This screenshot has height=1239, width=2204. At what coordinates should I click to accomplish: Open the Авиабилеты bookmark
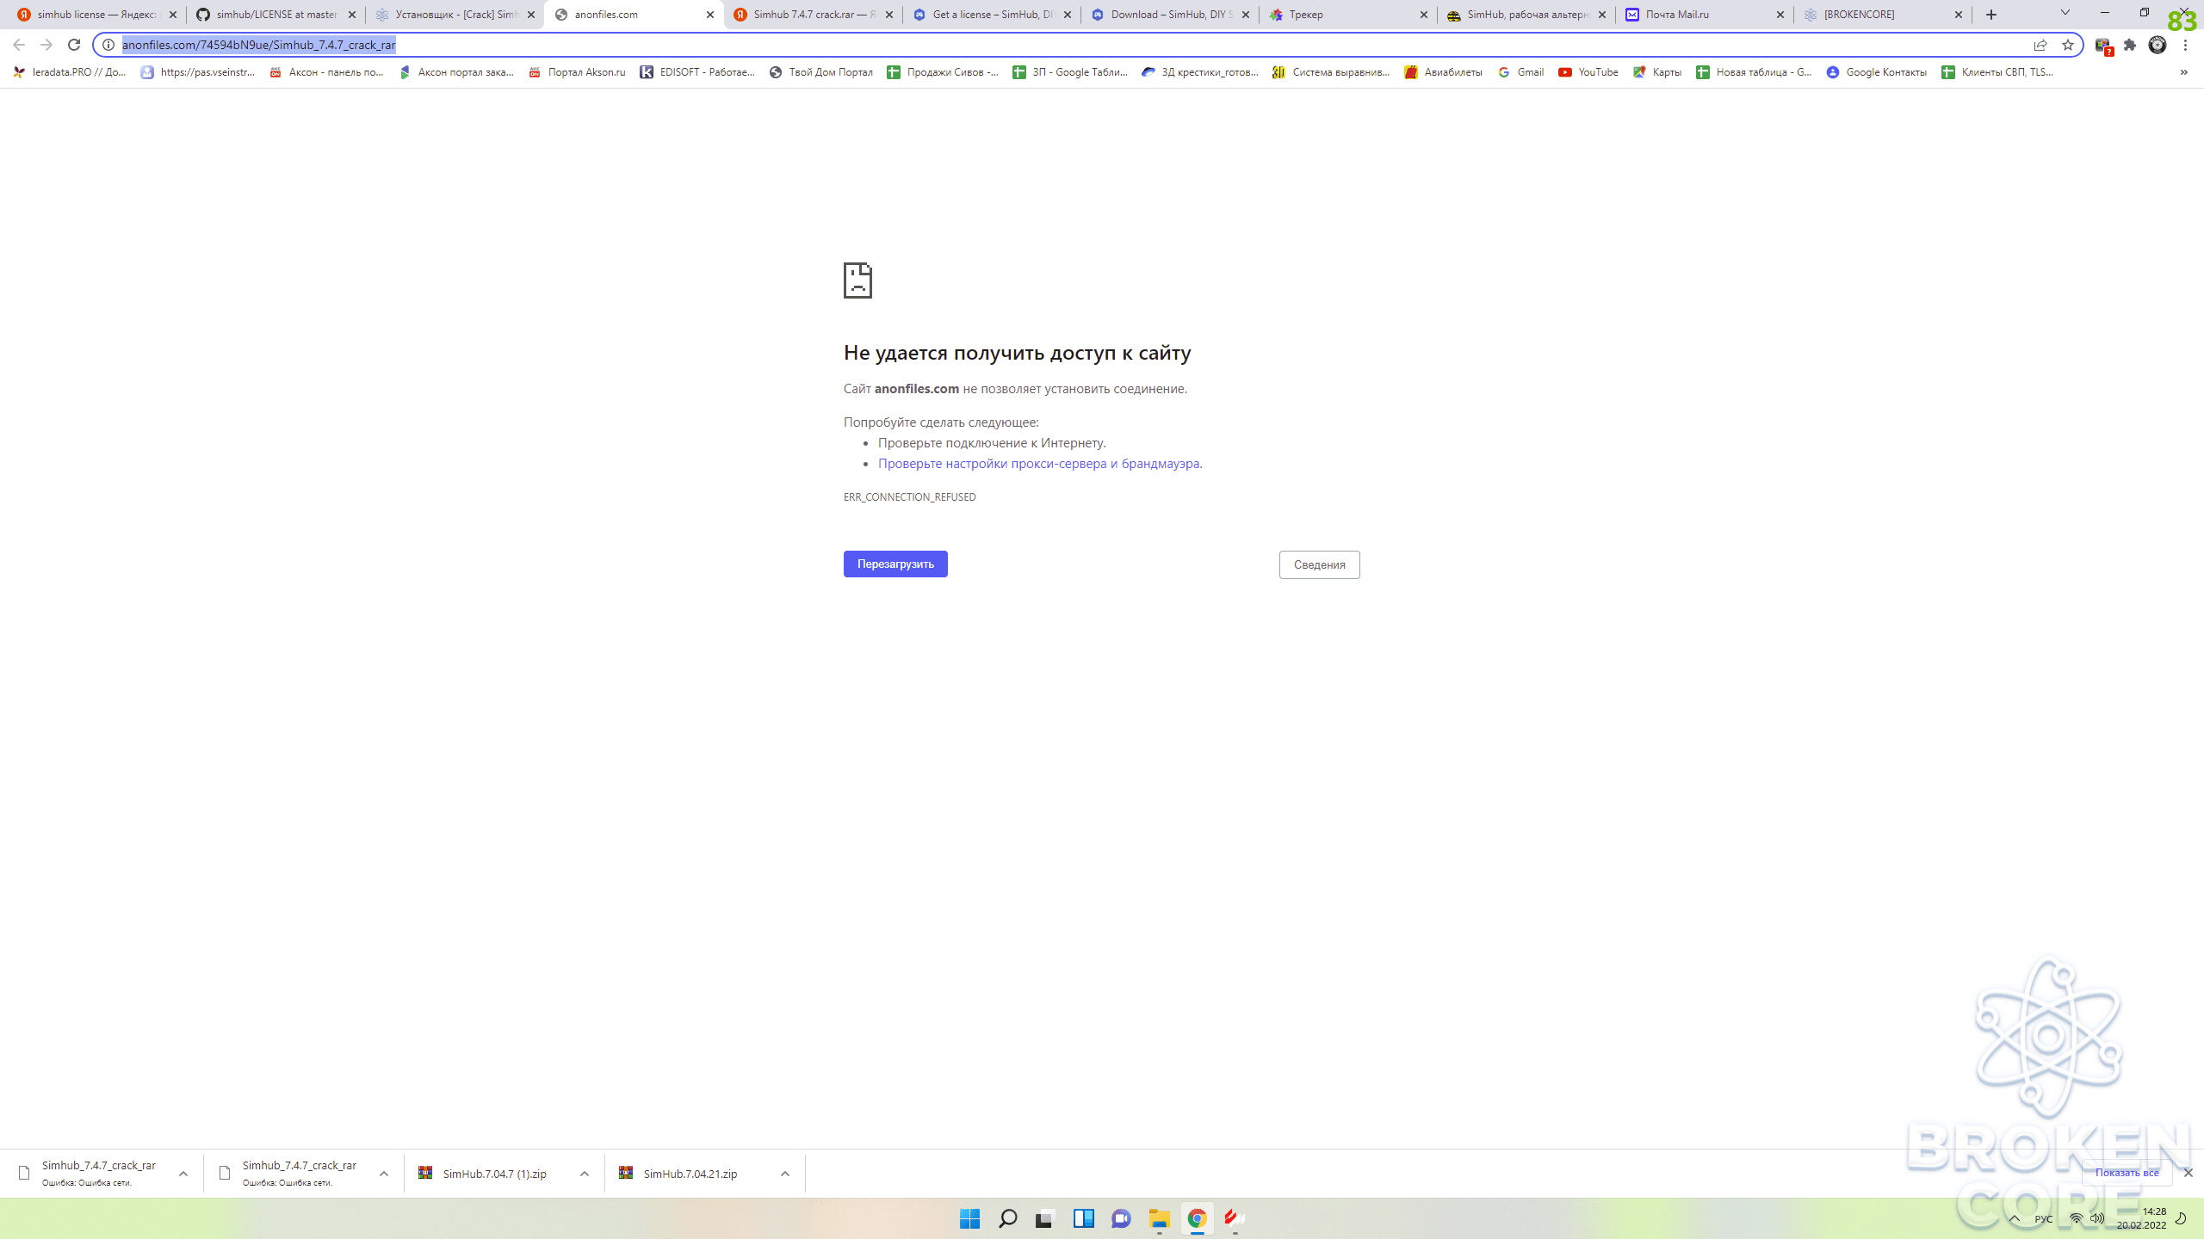[x=1444, y=72]
